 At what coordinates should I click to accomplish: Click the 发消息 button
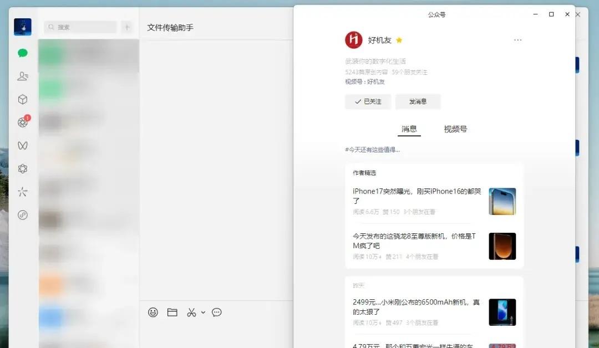[x=418, y=101]
